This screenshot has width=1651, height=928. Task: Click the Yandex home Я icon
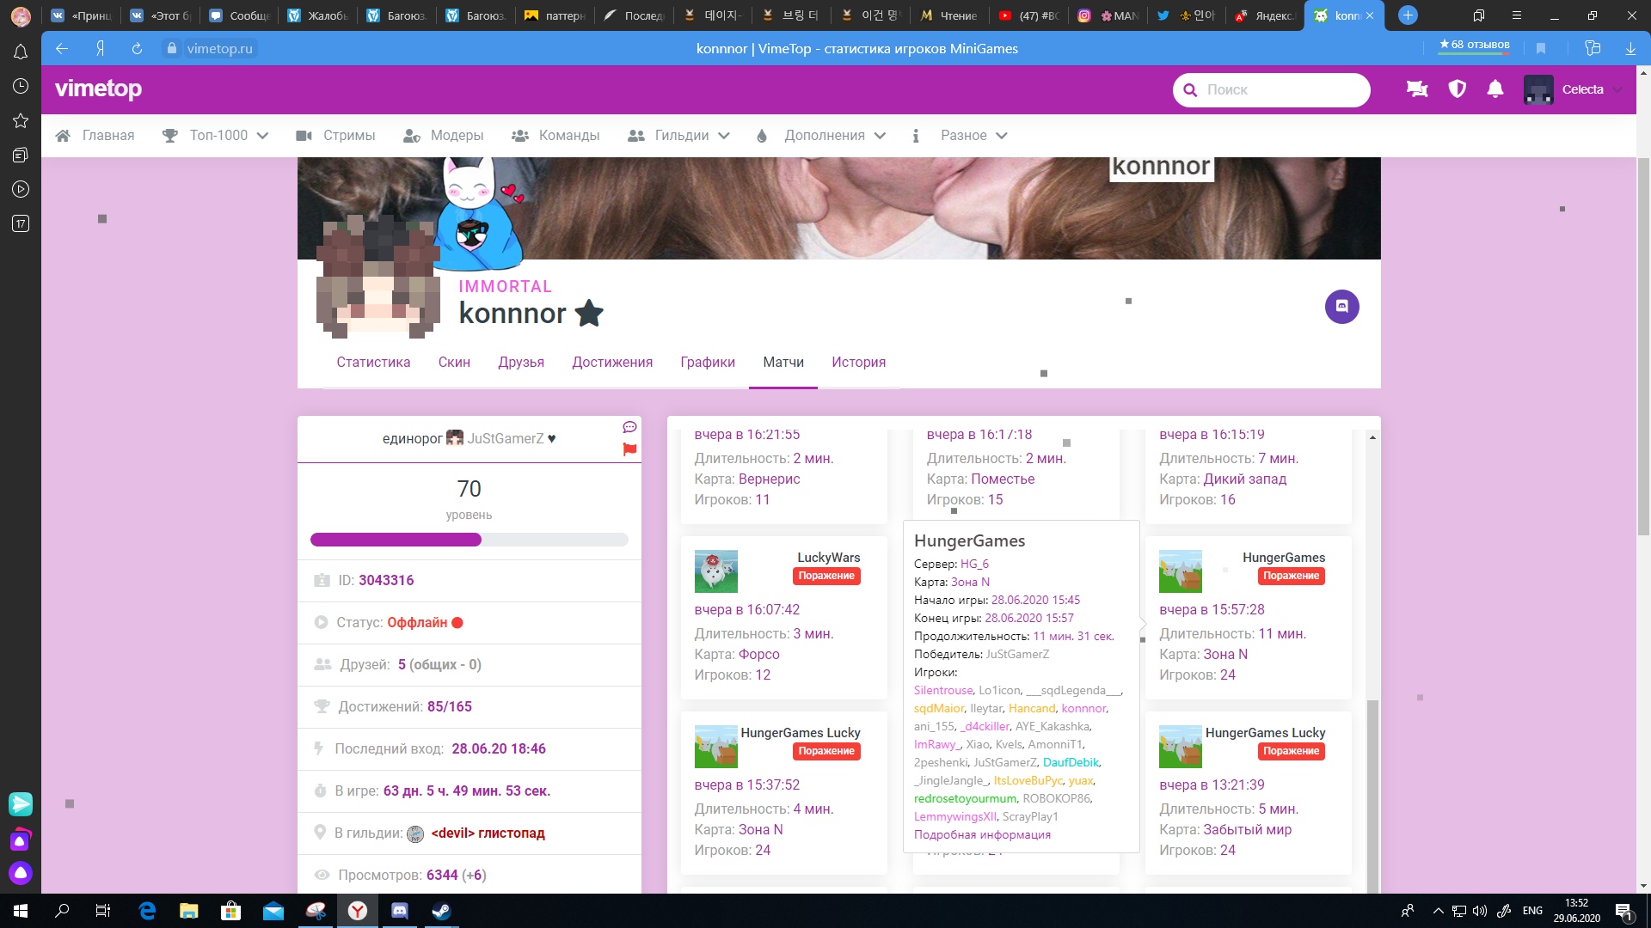100,49
